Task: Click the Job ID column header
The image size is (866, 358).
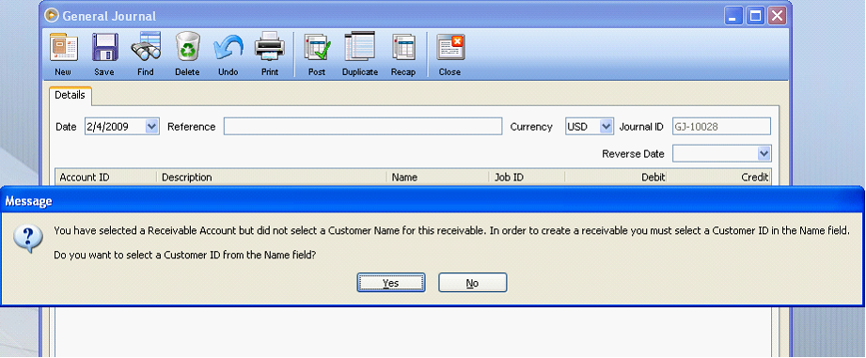Action: pos(527,177)
